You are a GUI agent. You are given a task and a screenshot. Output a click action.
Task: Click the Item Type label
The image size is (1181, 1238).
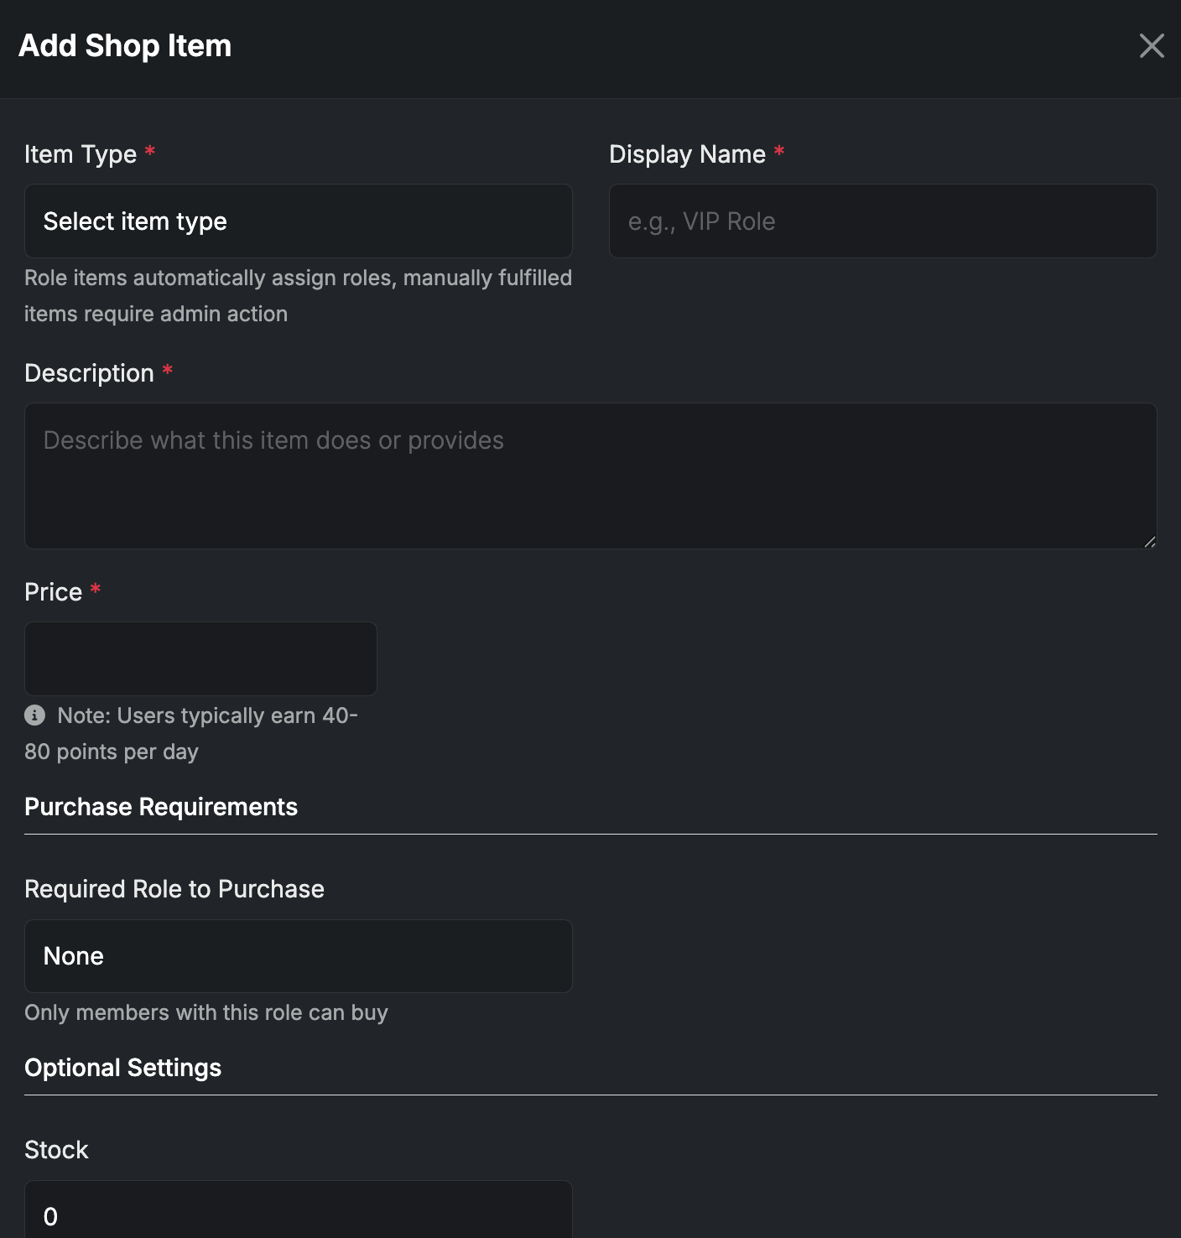pos(81,154)
